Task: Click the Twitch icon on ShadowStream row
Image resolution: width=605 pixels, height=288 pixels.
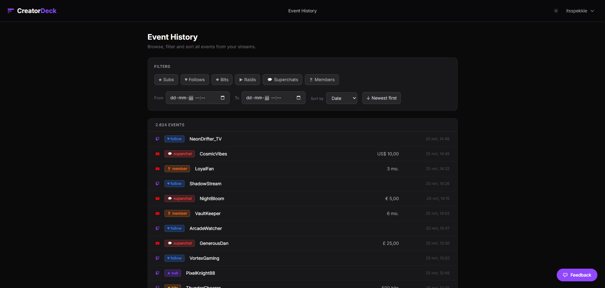Action: pos(158,184)
